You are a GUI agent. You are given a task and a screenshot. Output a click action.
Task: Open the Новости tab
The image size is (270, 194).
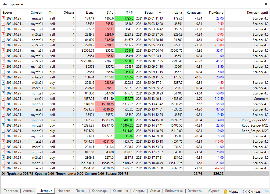click(64, 191)
